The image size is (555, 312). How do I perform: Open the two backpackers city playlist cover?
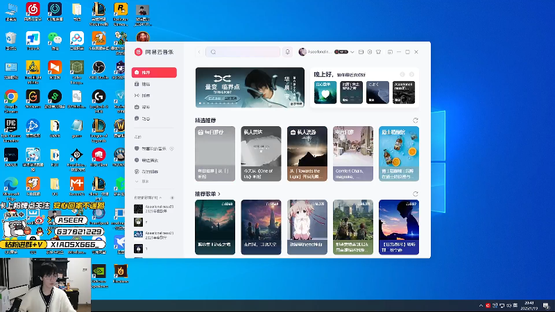pyautogui.click(x=353, y=227)
